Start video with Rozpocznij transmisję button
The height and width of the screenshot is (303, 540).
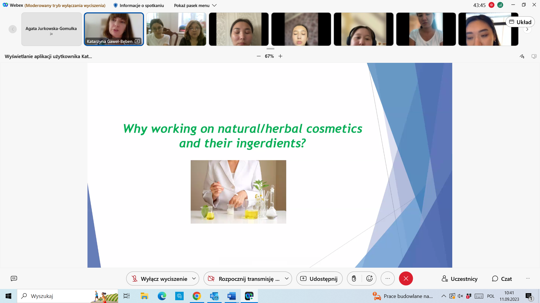(x=244, y=279)
